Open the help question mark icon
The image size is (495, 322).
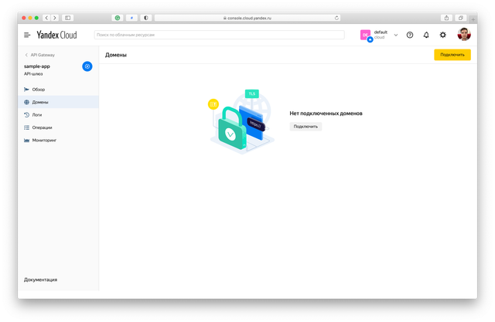click(410, 35)
